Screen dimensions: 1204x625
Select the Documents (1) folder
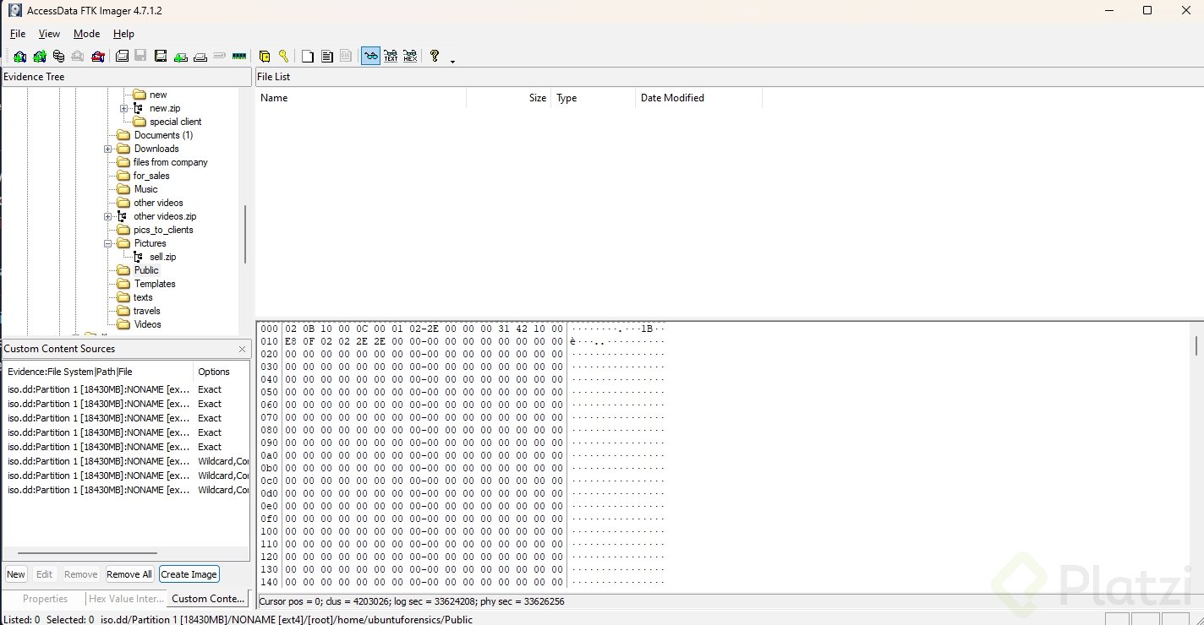click(163, 135)
